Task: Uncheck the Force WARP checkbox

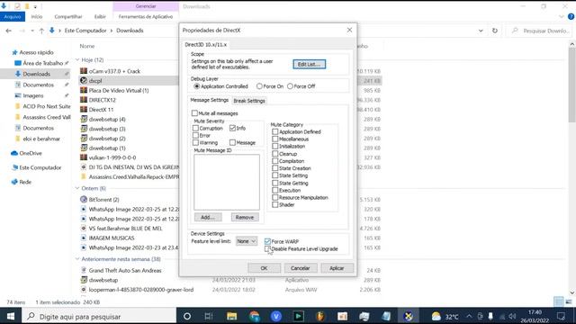Action: click(x=267, y=241)
